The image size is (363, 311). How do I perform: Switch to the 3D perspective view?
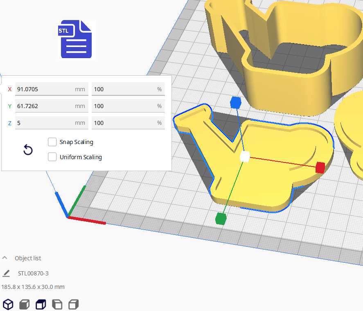tap(8, 304)
